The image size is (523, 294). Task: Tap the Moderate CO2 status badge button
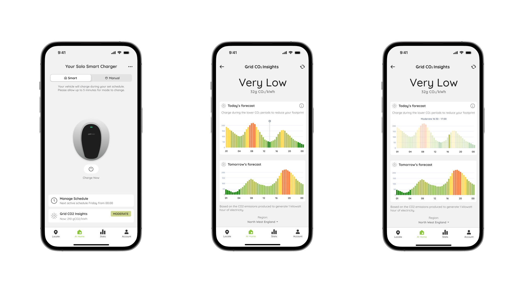[120, 214]
